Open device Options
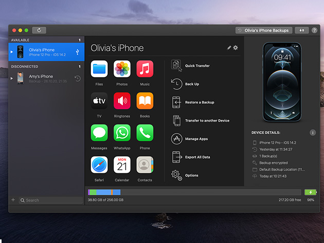324x243 pixels. 185,175
